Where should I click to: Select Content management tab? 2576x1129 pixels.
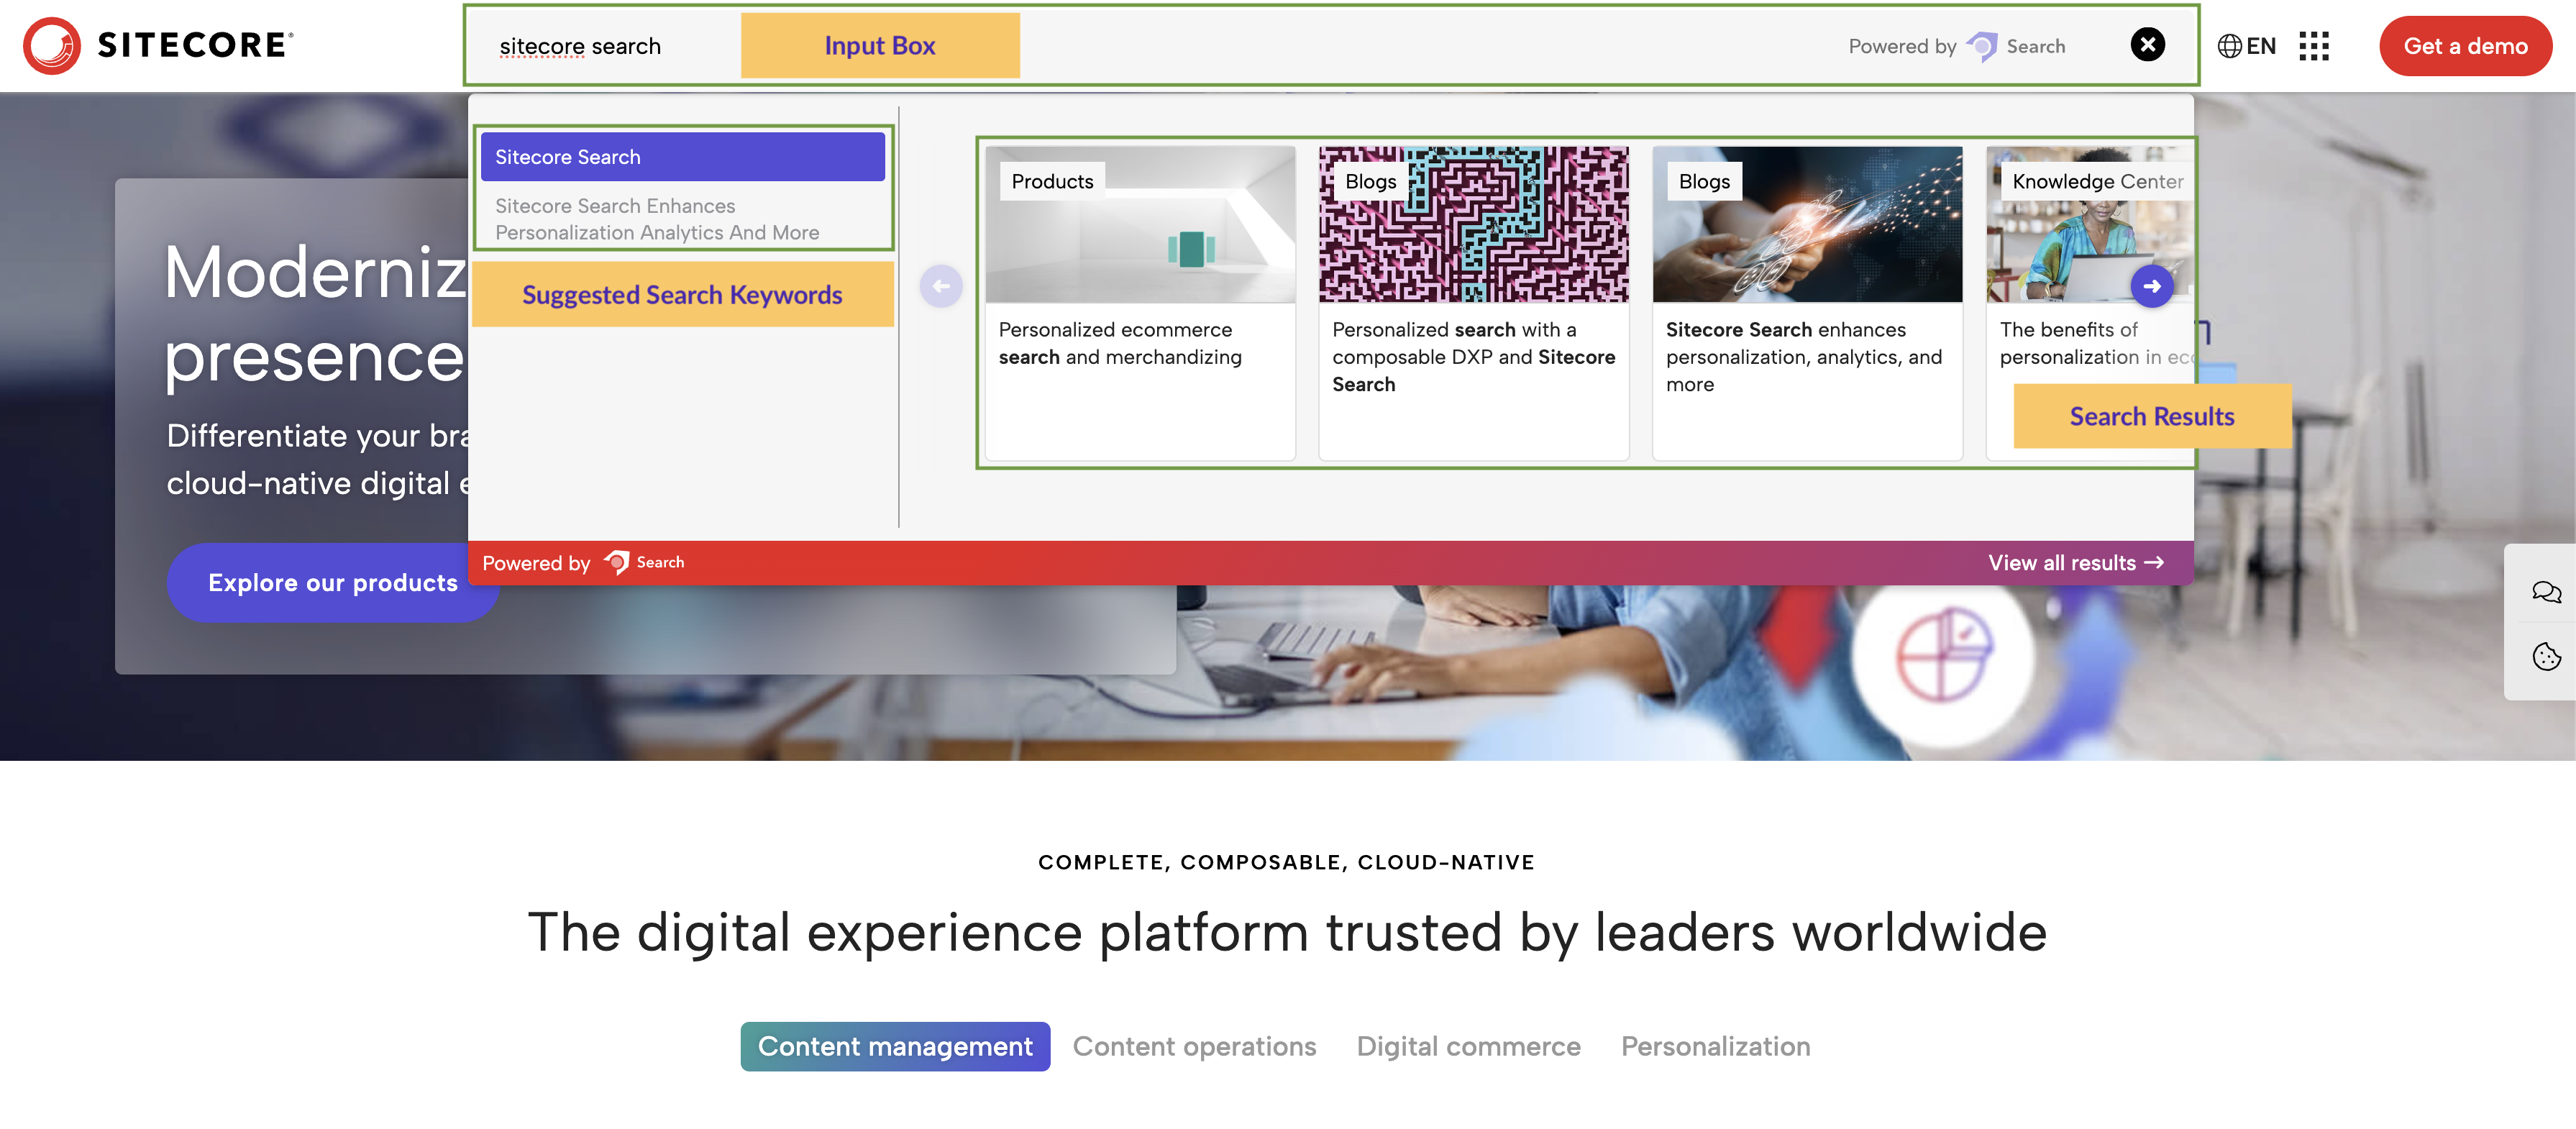click(895, 1043)
